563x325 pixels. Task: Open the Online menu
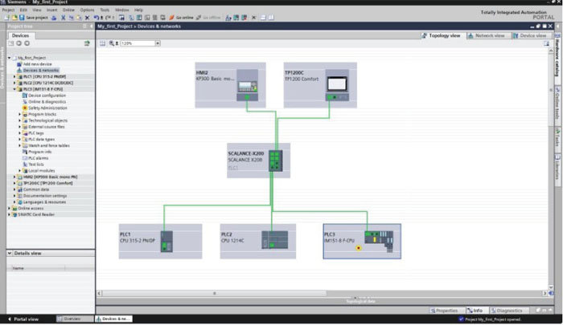68,10
